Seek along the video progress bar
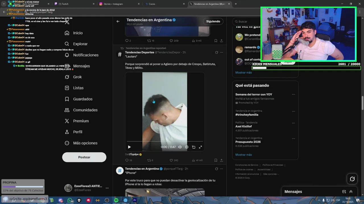364x204 pixels. (165, 141)
